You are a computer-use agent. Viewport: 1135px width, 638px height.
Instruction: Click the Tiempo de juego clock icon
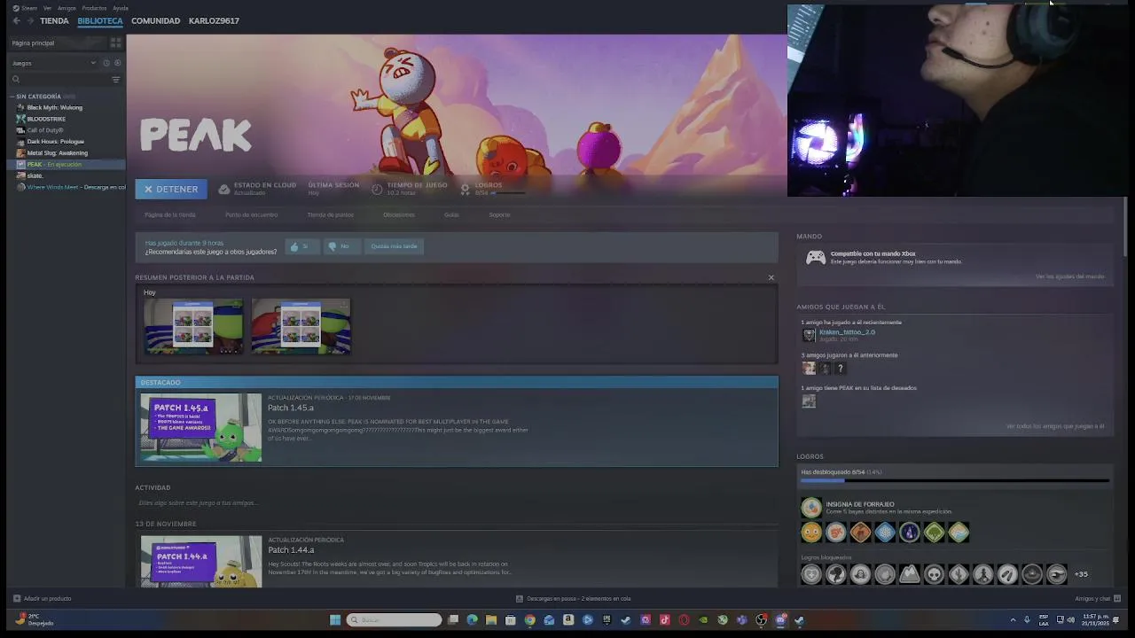[x=377, y=189]
